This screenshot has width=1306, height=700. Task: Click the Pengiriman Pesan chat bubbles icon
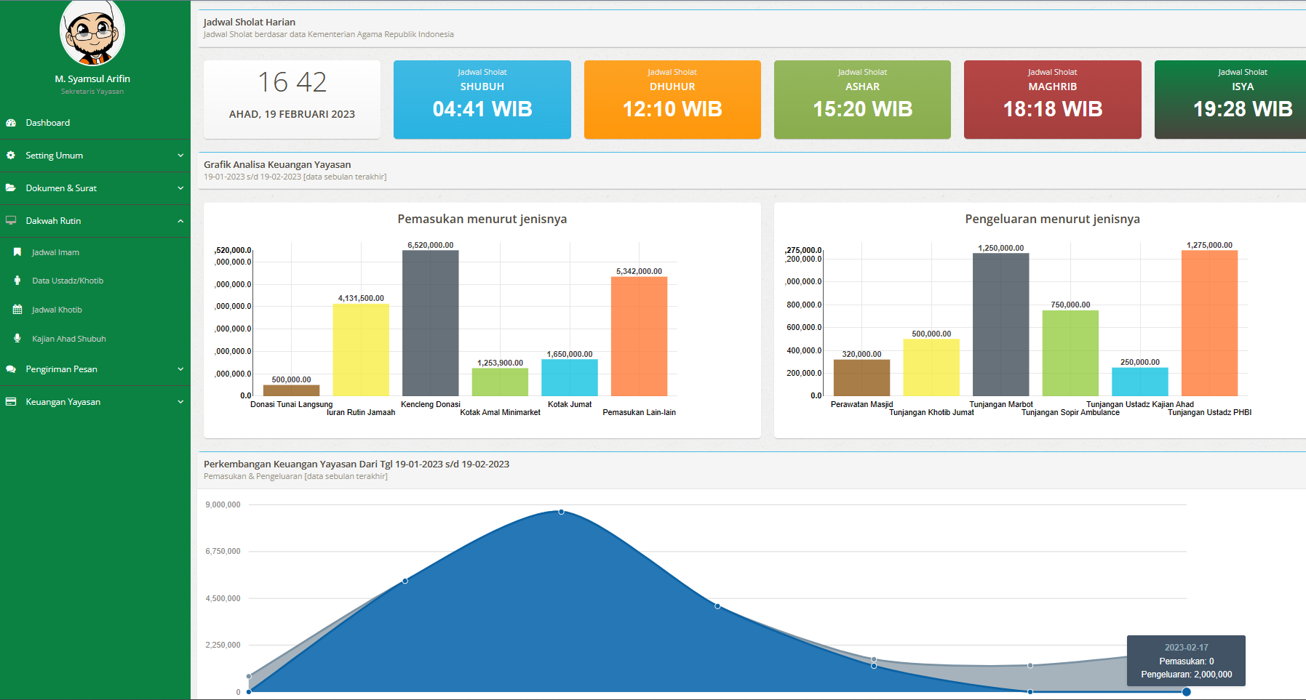[x=11, y=369]
